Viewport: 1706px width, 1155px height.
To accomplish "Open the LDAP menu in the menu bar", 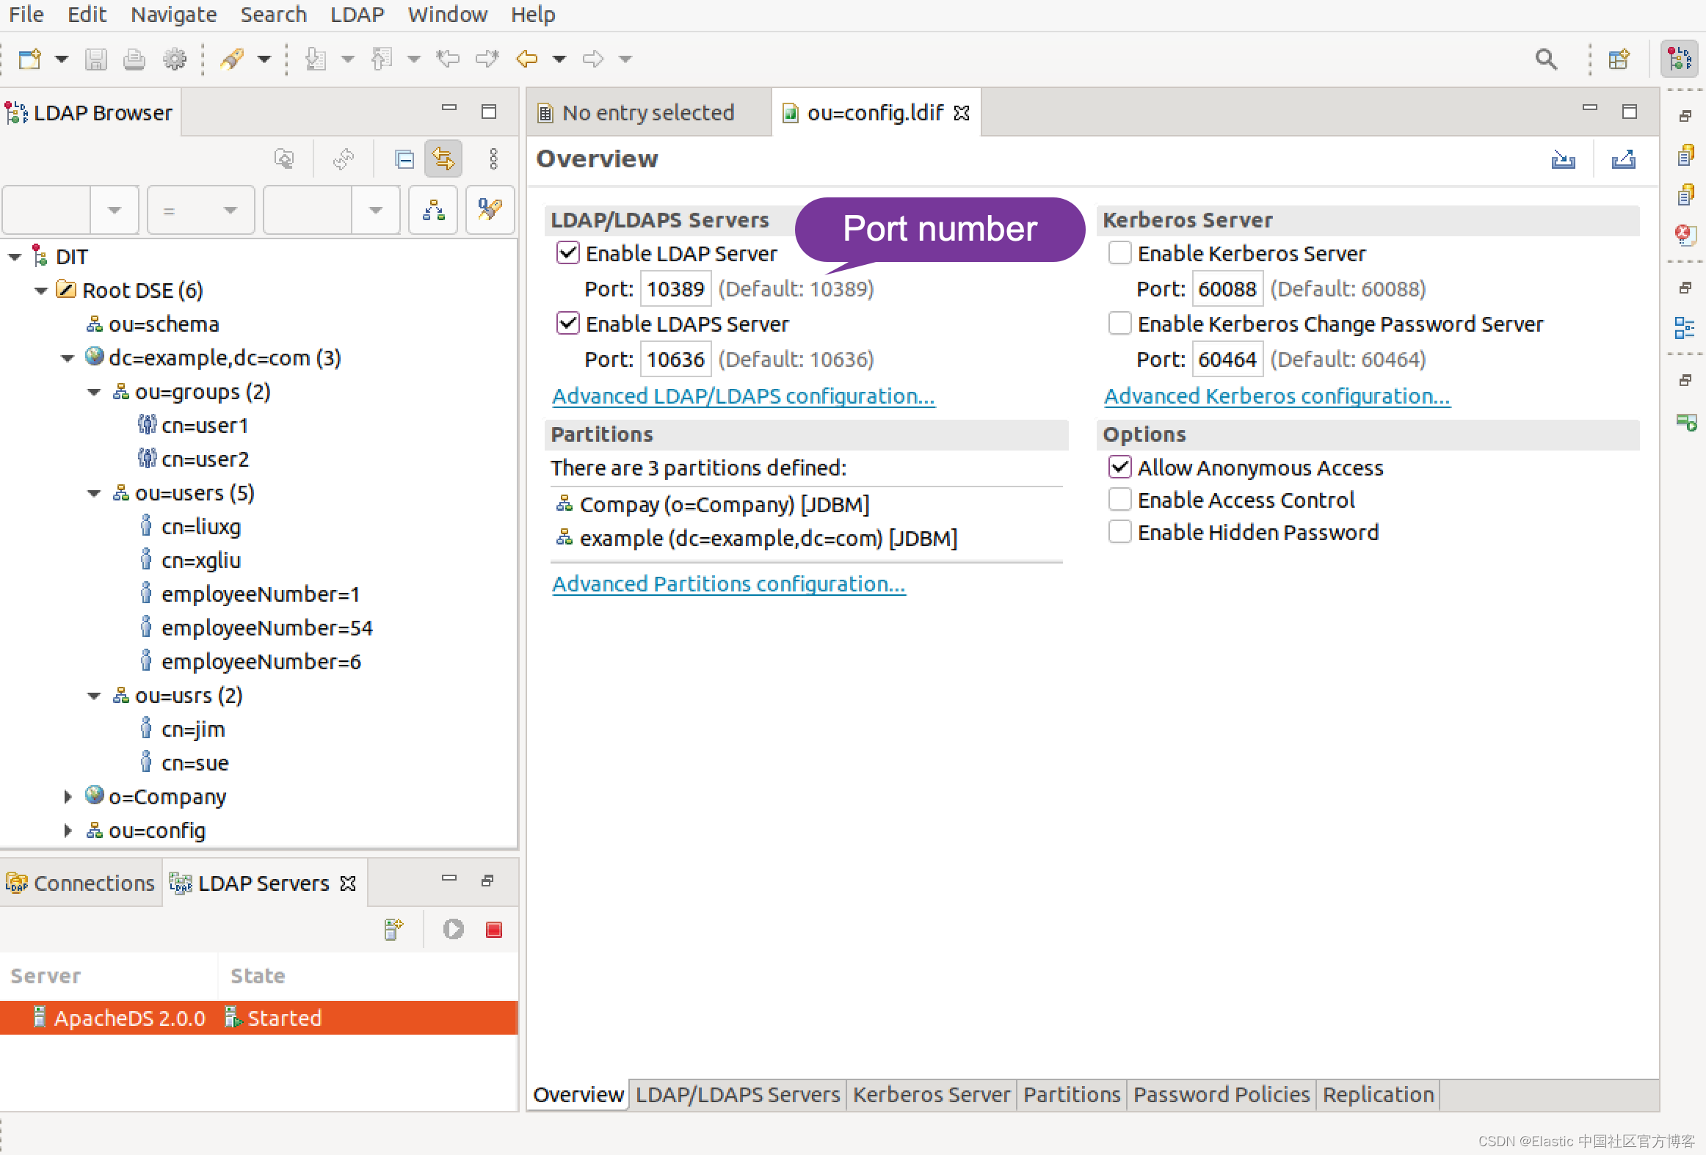I will tap(357, 14).
